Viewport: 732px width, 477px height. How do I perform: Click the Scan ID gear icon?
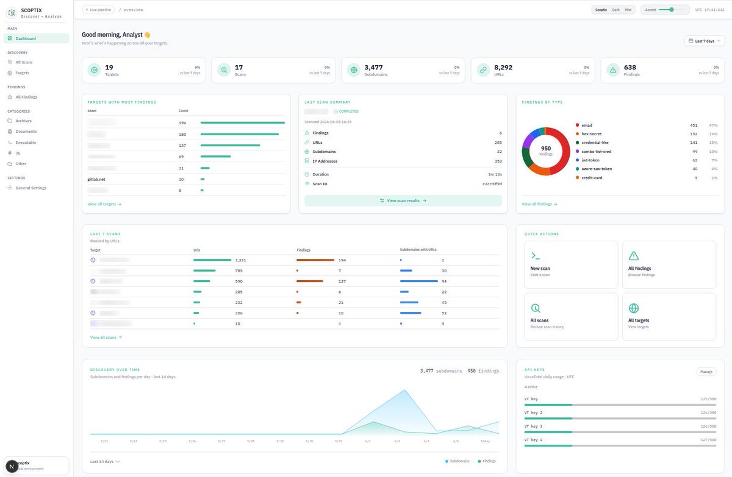point(307,183)
